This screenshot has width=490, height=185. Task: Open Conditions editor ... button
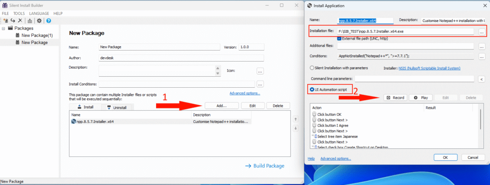[481, 56]
